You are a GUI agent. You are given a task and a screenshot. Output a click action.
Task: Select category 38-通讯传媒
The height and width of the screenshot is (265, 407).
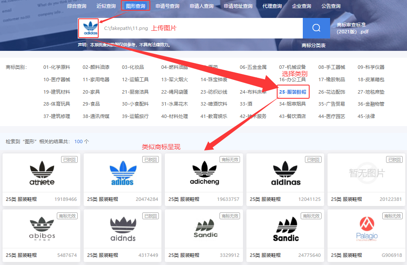point(96,116)
